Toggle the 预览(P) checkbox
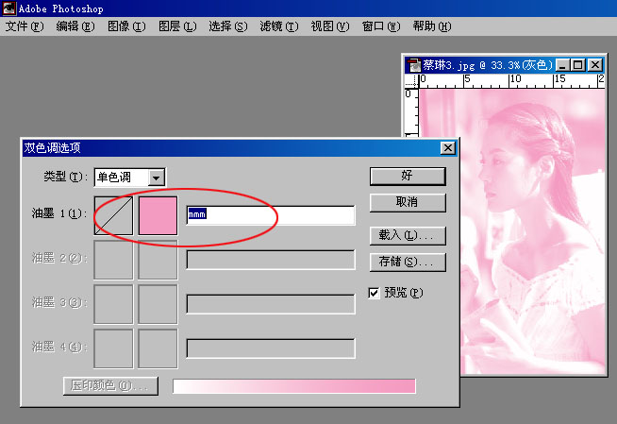The image size is (617, 424). [374, 293]
